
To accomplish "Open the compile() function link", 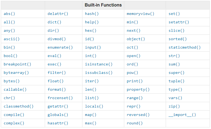I will [x=14, y=115].
